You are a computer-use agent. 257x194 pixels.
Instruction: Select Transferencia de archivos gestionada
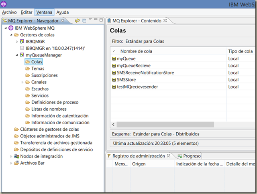point(53,143)
